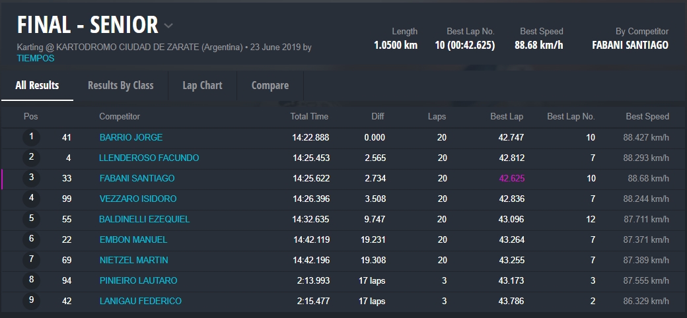The width and height of the screenshot is (687, 318).
Task: View NIETZEL MARTIN's details
Action: coord(133,260)
